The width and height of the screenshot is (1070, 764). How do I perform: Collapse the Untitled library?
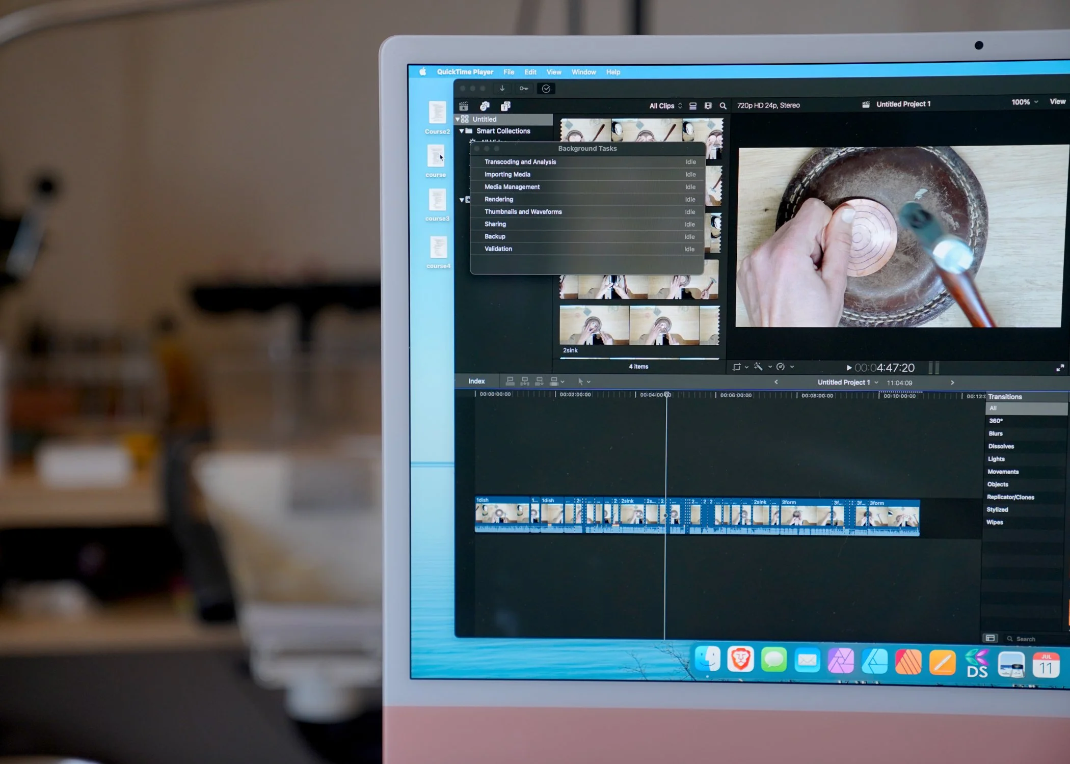(x=458, y=119)
